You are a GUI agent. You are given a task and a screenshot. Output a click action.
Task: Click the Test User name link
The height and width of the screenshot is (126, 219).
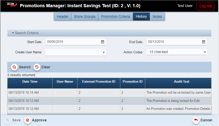click(x=185, y=6)
